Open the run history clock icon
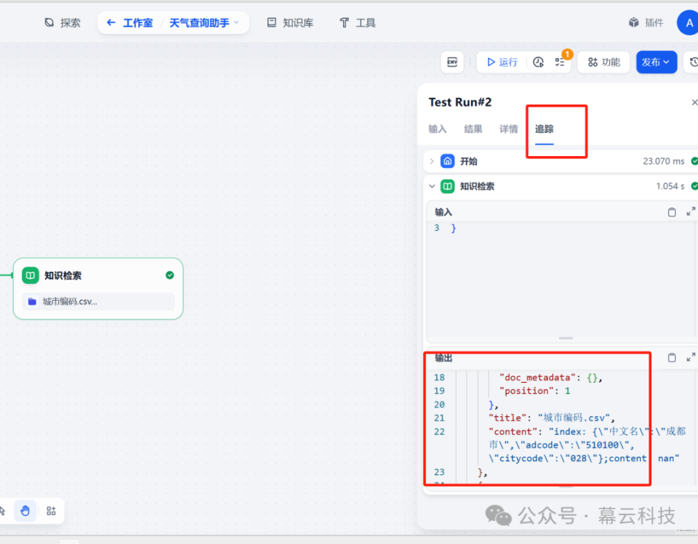The width and height of the screenshot is (698, 544). (538, 62)
